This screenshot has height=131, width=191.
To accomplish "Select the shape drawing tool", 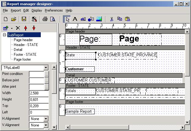I will 91,19.
